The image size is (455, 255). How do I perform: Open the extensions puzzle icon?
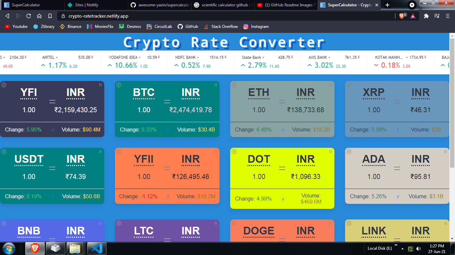(426, 16)
